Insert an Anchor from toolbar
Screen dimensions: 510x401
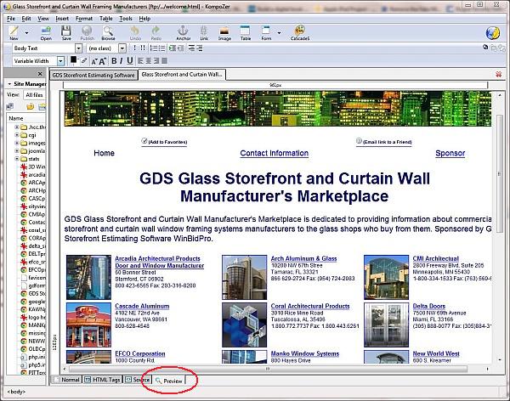point(183,33)
